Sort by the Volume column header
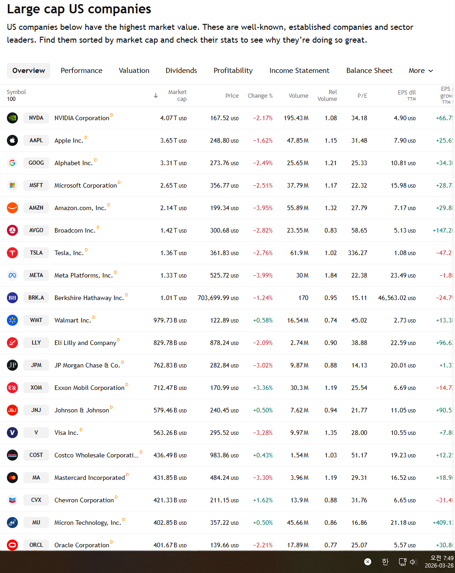Image resolution: width=455 pixels, height=573 pixels. click(298, 95)
